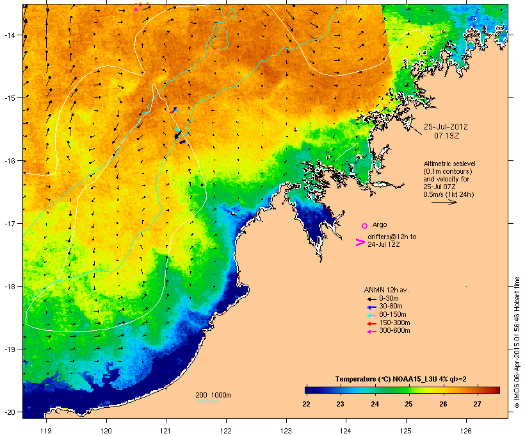The height and width of the screenshot is (436, 525).
Task: Click the cyan 80-150m legend arrow
Action: pos(371,315)
